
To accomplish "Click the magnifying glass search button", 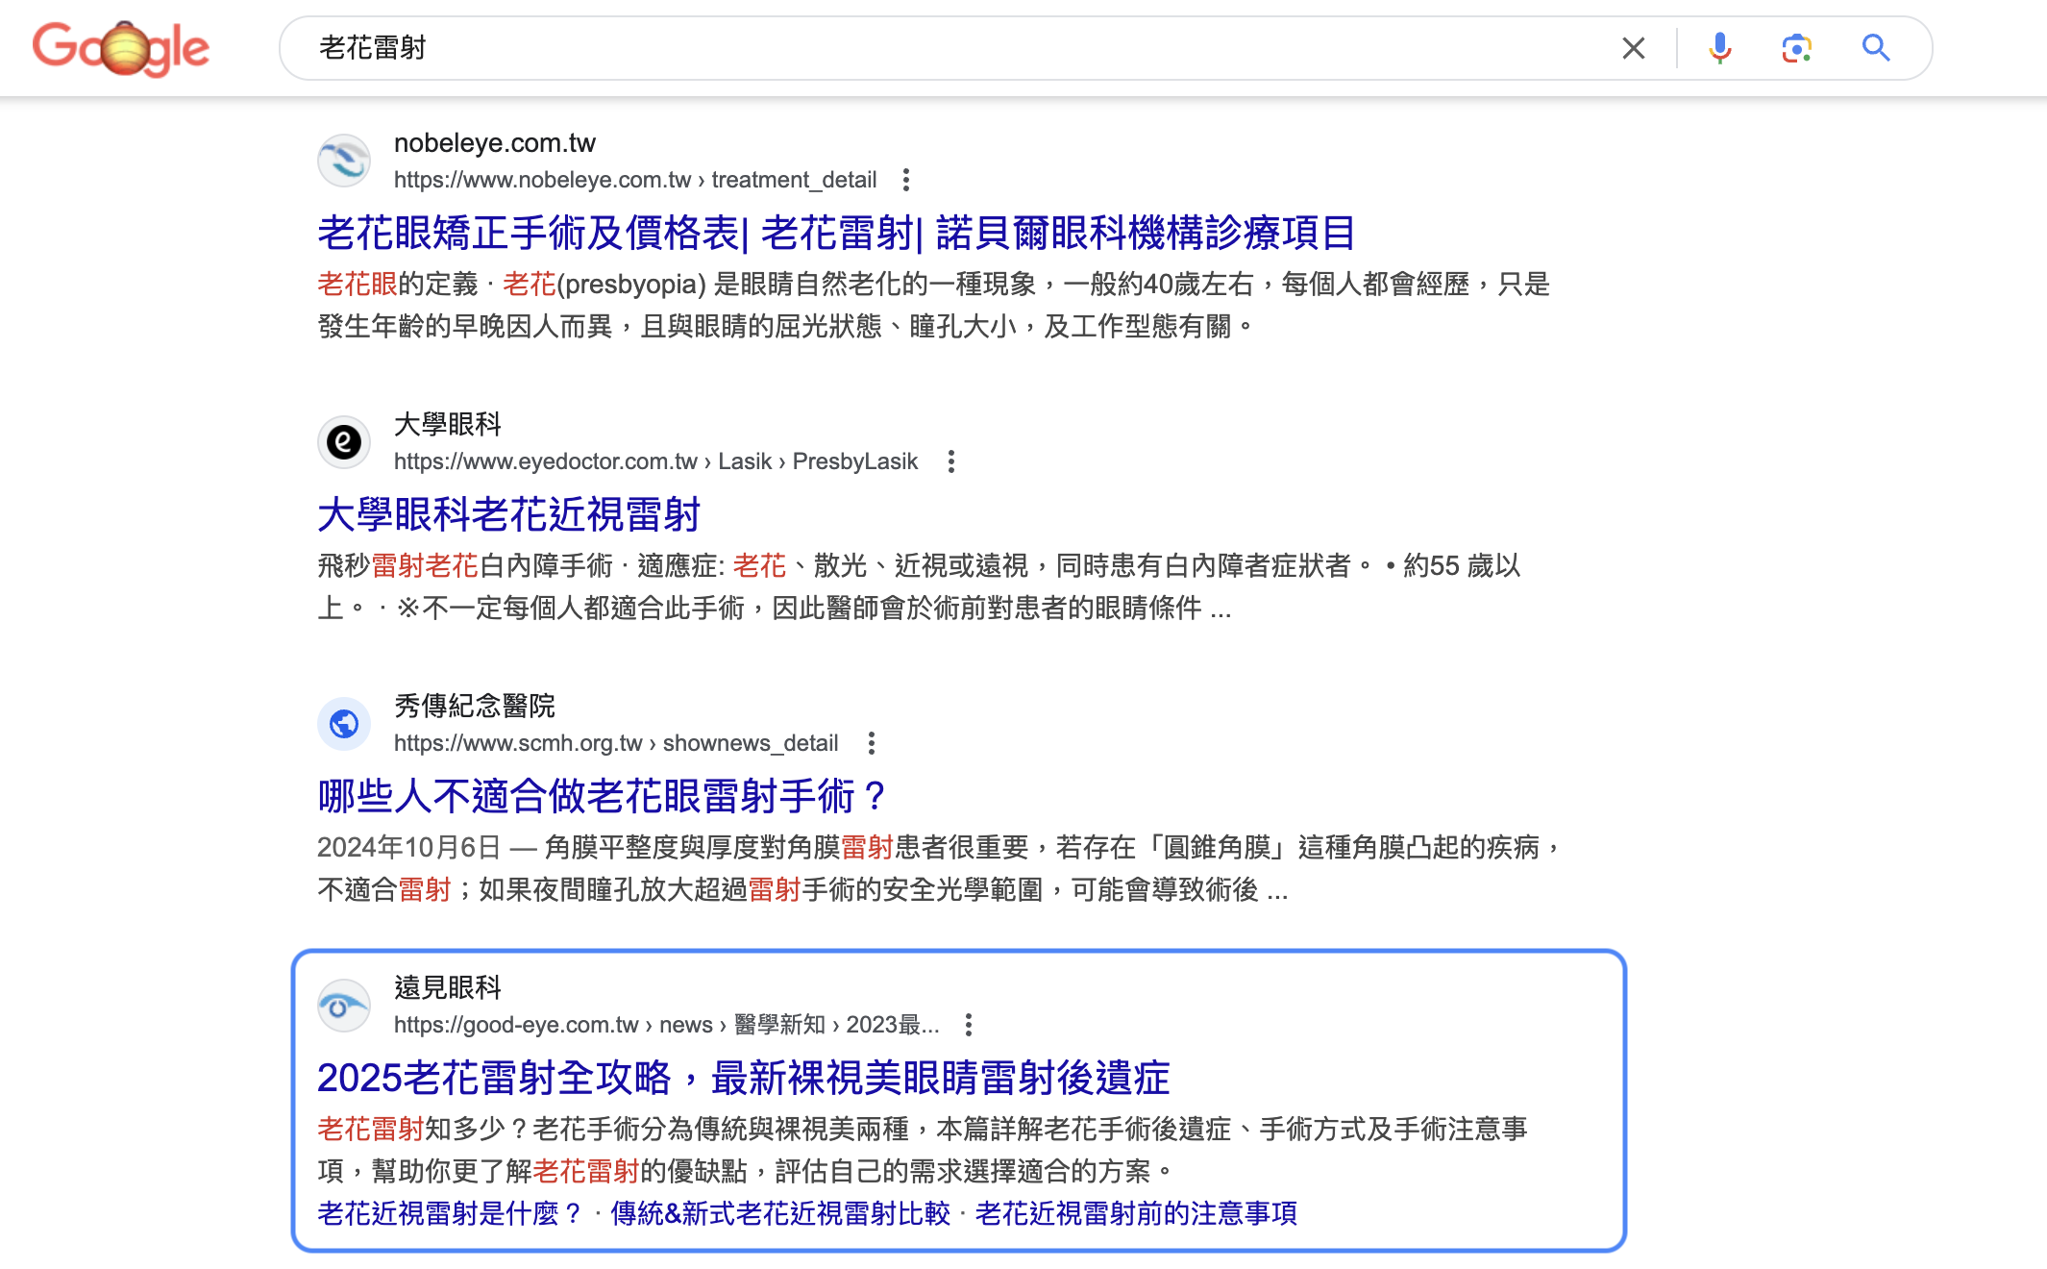I will (x=1875, y=48).
